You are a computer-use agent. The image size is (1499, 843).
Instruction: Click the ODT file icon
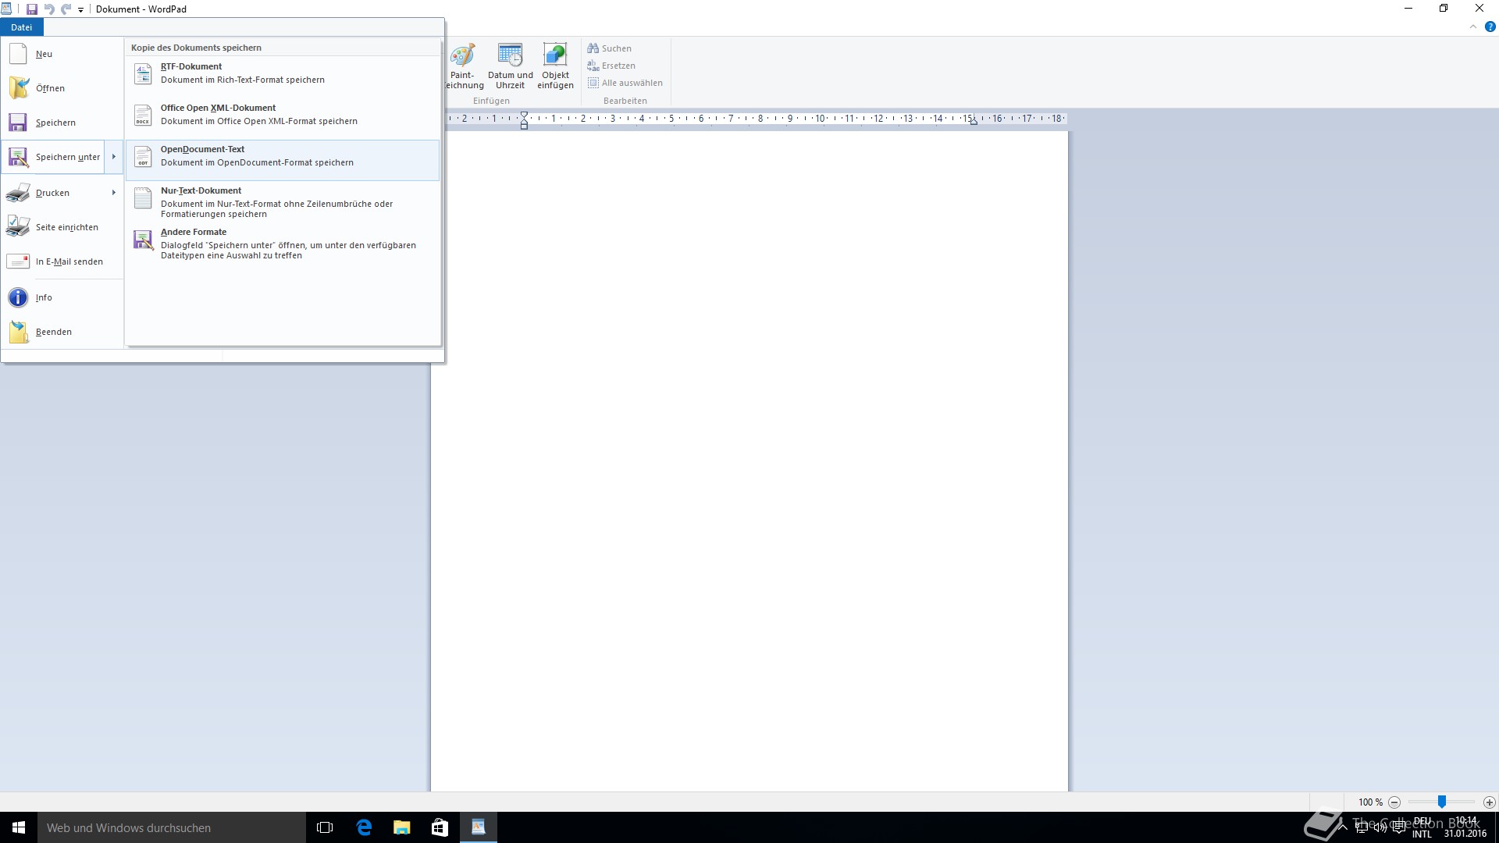pos(143,156)
